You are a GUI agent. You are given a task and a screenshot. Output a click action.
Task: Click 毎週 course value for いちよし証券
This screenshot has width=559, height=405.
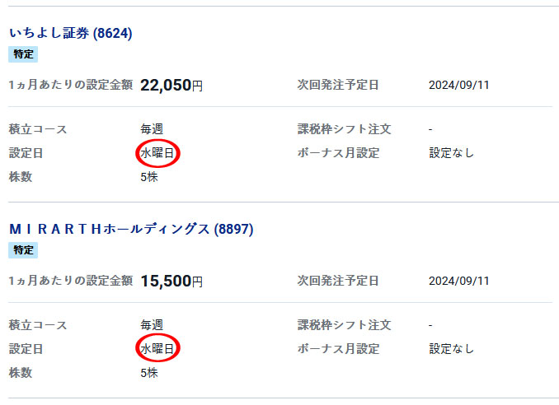152,129
